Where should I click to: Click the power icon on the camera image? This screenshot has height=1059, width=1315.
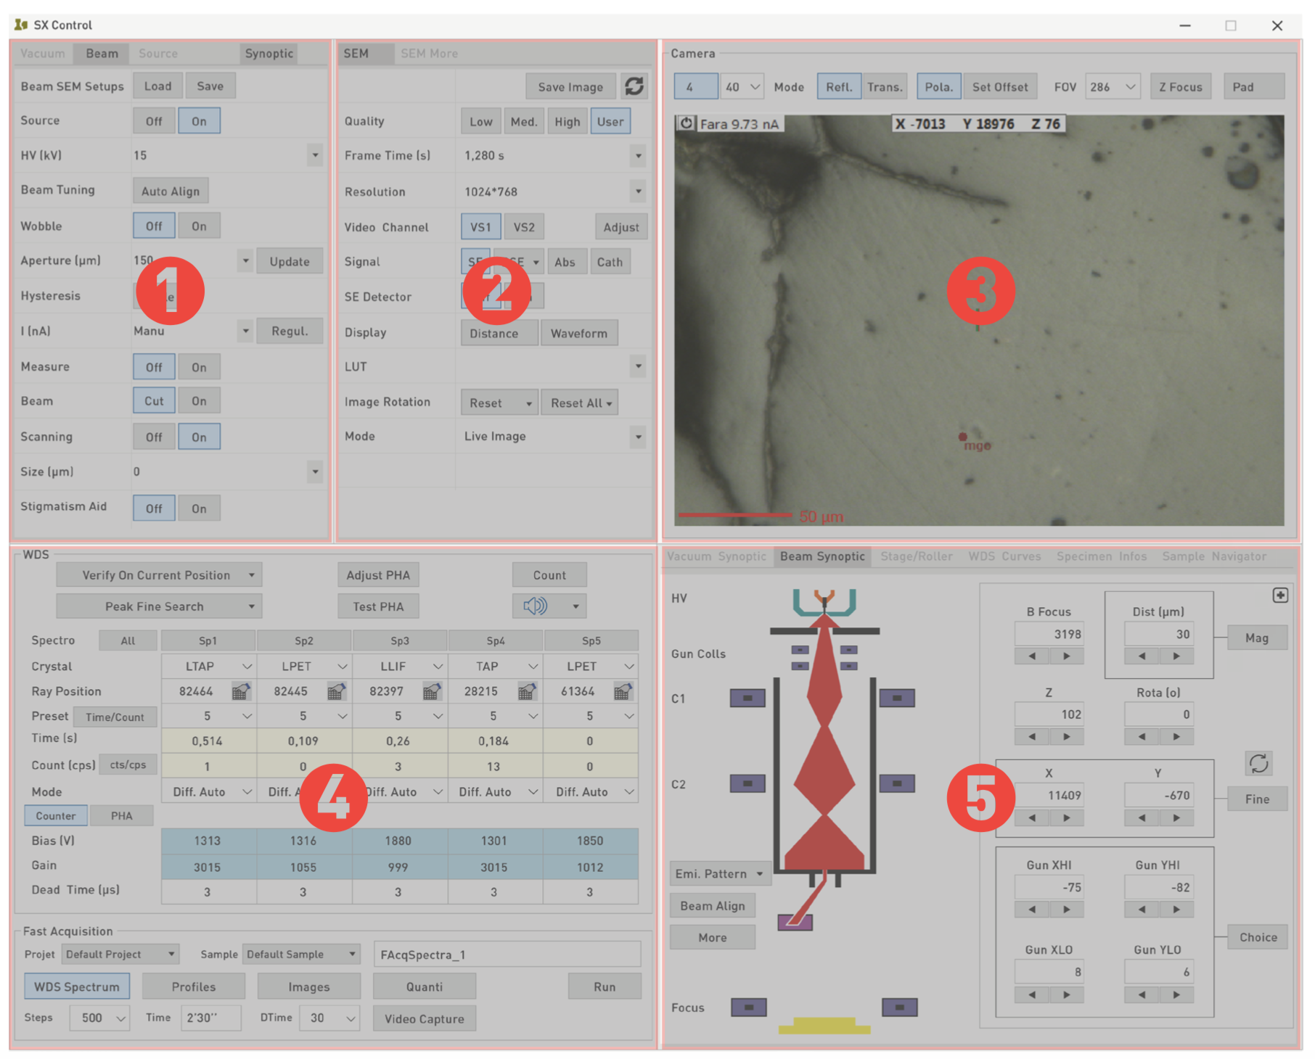tap(686, 123)
